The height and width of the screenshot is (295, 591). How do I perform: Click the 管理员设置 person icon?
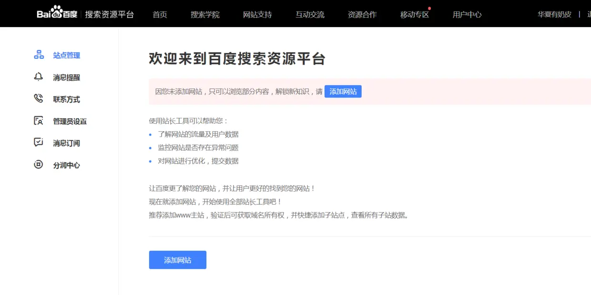(39, 120)
